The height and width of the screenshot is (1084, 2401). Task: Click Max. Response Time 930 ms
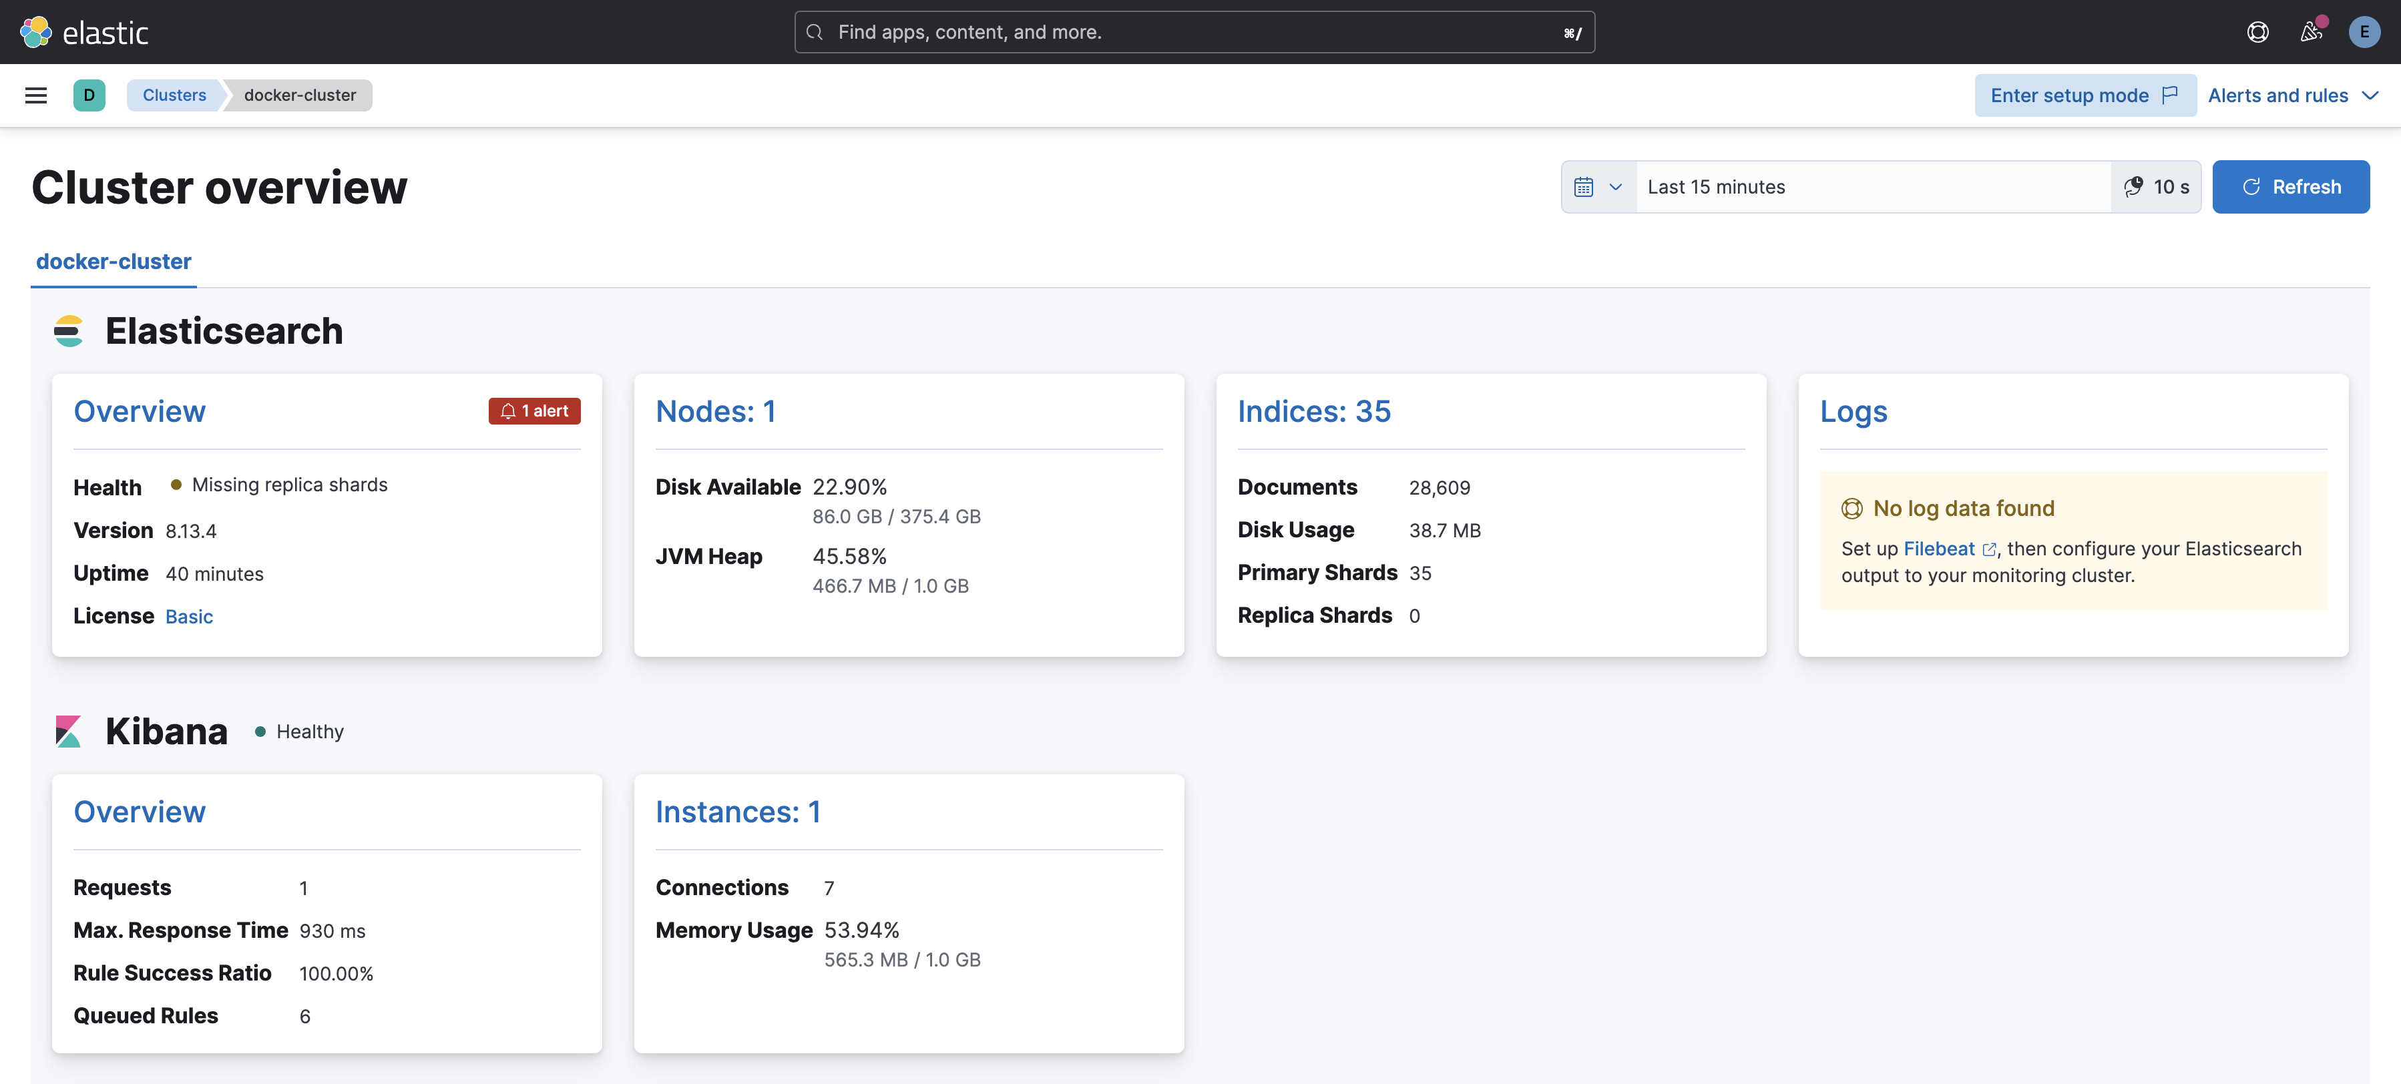point(333,931)
